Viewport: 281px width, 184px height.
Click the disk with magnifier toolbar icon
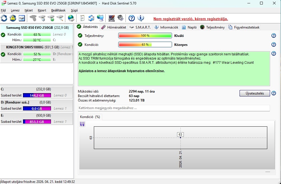pos(60,18)
